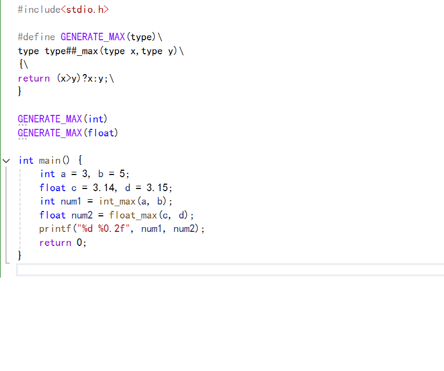Click the int main() declaration
The height and width of the screenshot is (371, 444).
pos(50,161)
